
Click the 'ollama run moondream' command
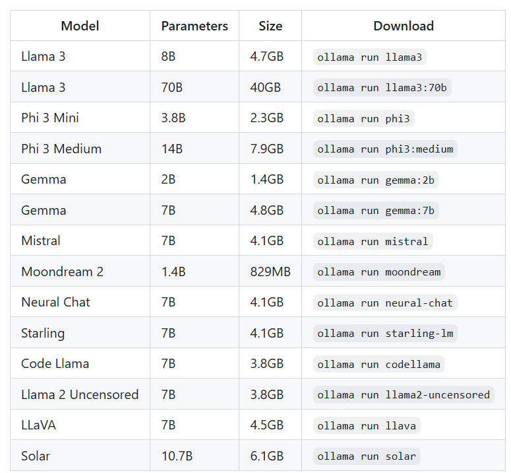tap(378, 272)
